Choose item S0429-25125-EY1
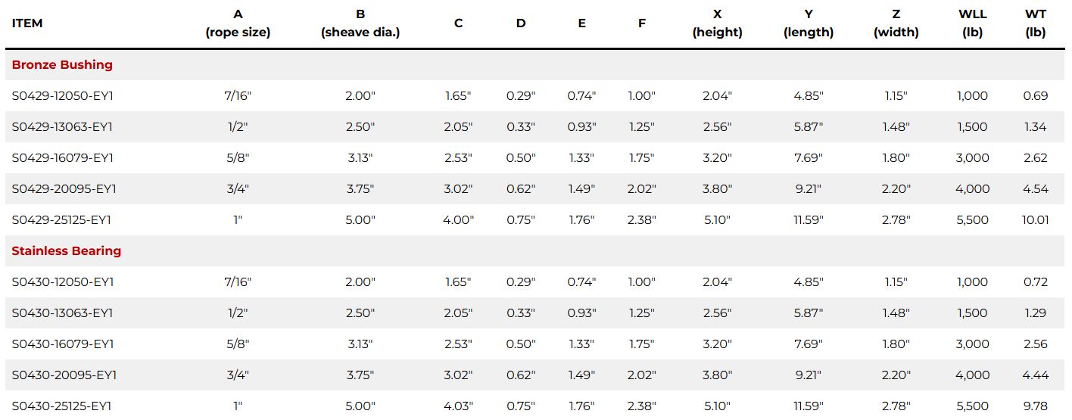 (x=62, y=220)
